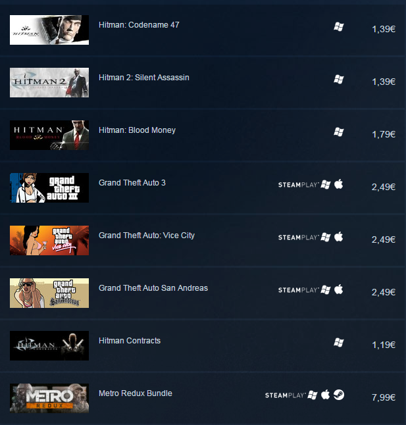Screen dimensions: 406x425
Task: Open Hitman: Codename 47 title link
Action: pyautogui.click(x=139, y=25)
